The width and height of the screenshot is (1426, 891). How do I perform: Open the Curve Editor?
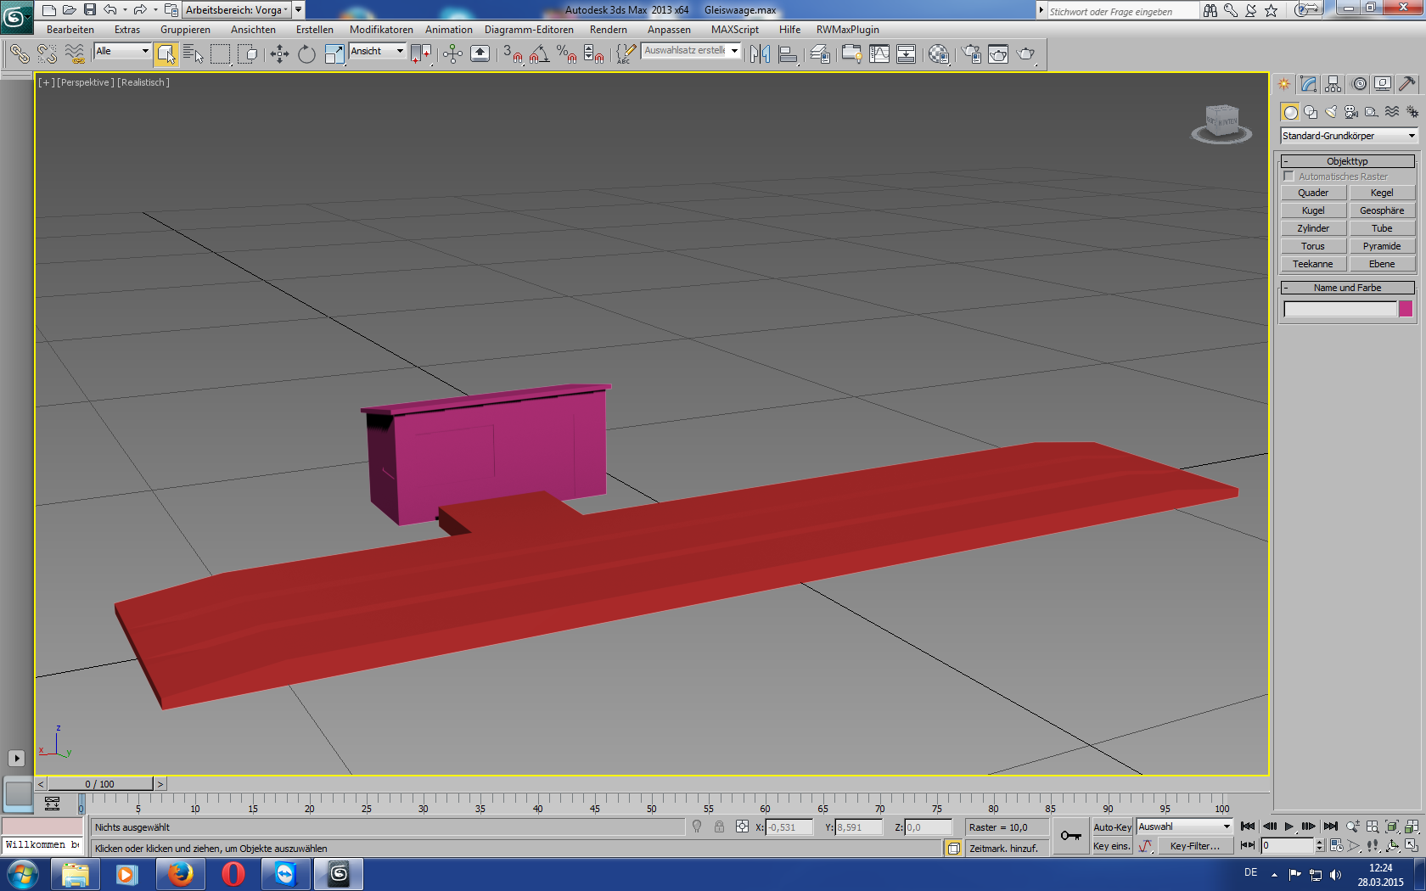(x=879, y=54)
